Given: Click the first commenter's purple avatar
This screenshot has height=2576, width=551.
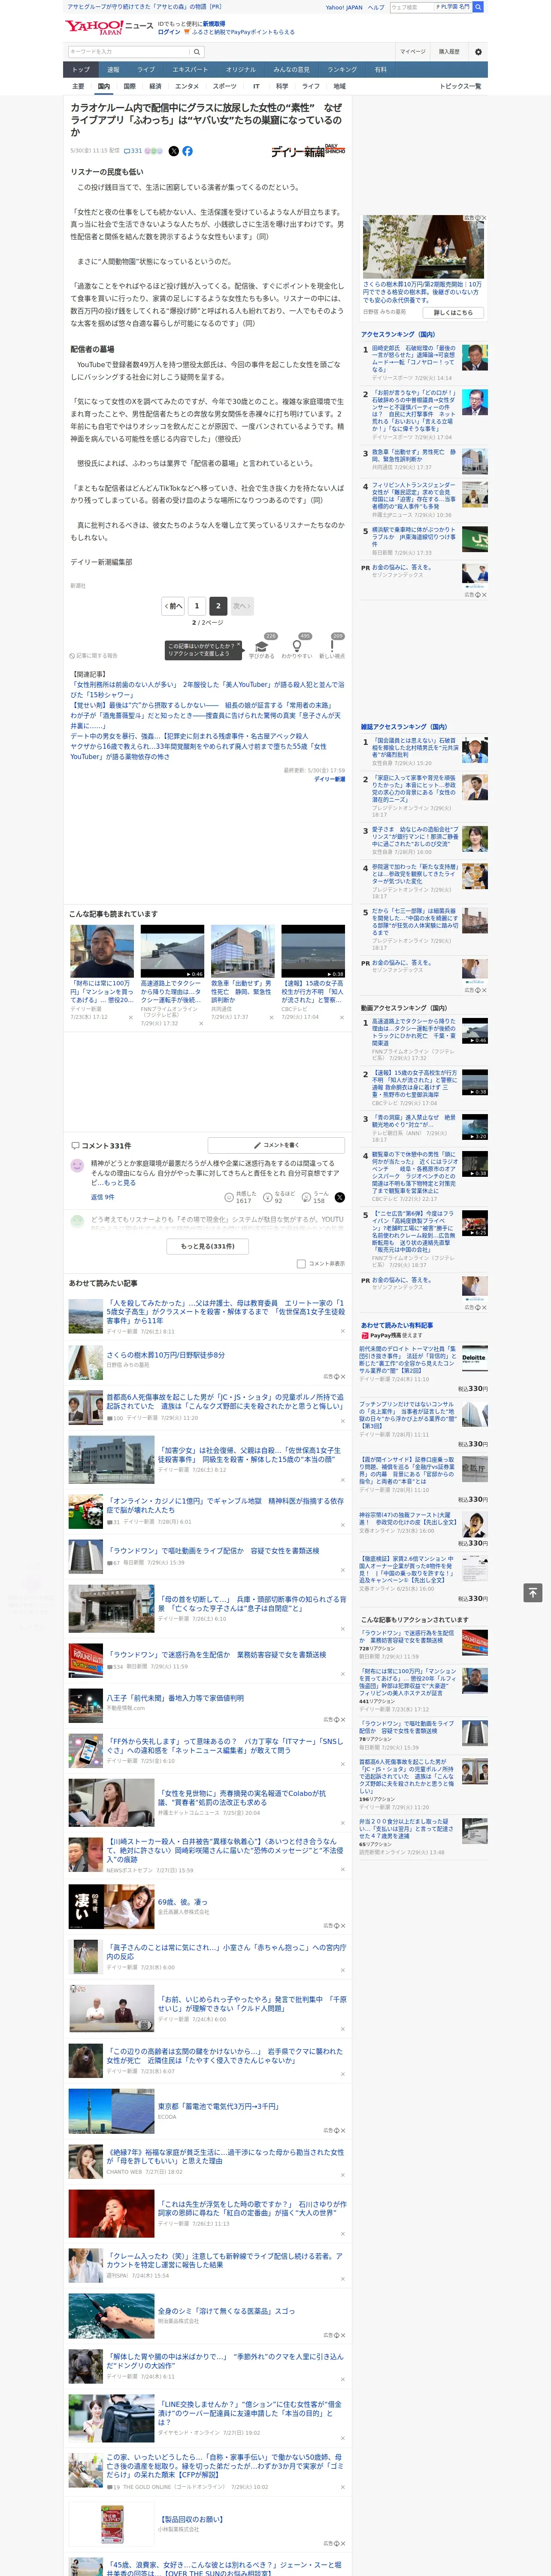Looking at the screenshot, I should coord(77,1166).
